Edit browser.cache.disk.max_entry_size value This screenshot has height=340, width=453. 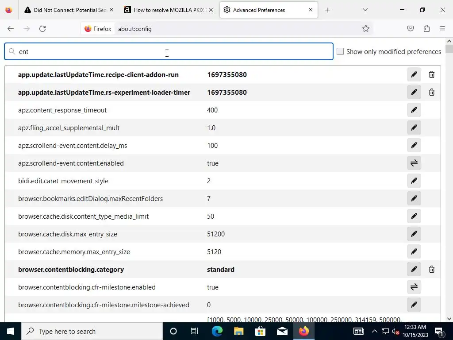tap(414, 234)
